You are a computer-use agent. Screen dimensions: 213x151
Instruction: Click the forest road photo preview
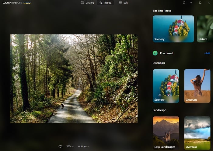74,79
